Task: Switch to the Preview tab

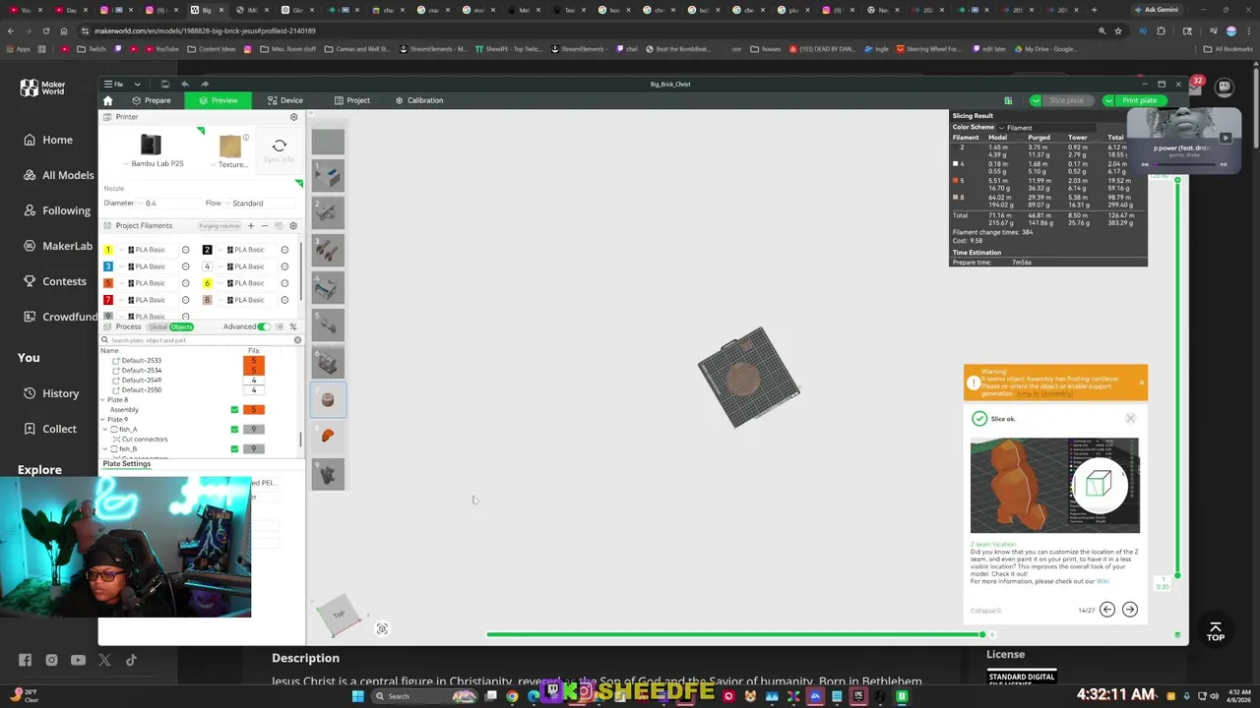Action: pos(218,100)
